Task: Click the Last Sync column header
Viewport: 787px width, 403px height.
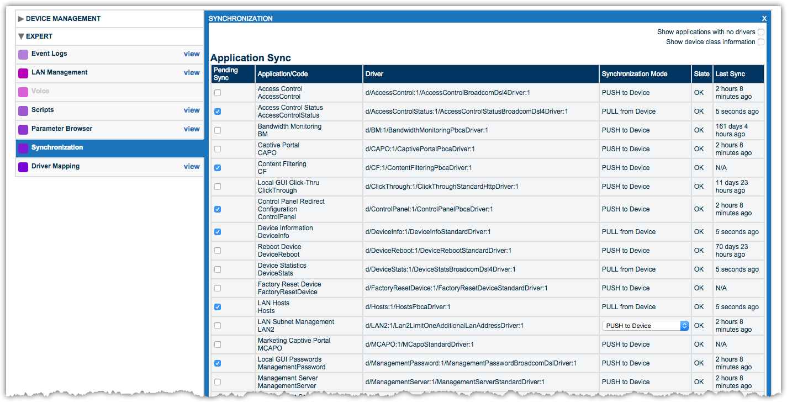Action: click(x=730, y=74)
